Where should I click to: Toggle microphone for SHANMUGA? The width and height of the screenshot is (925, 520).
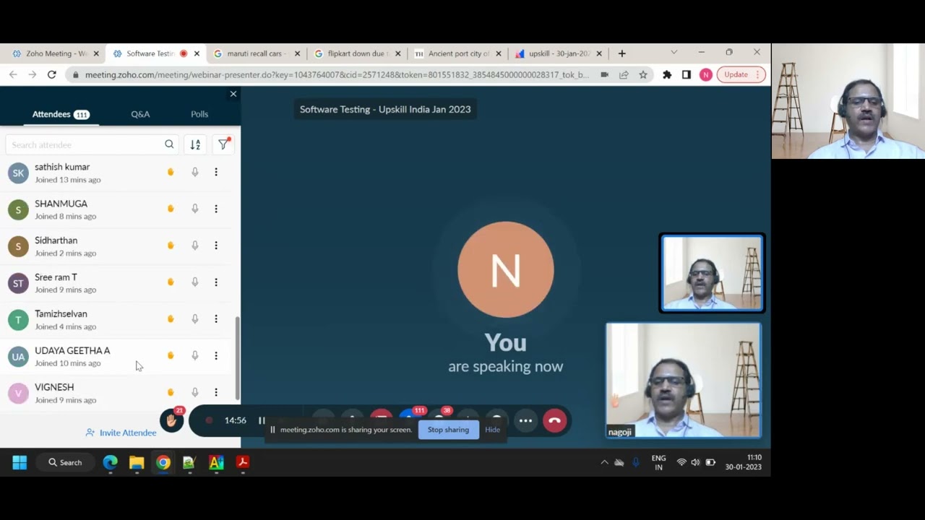click(x=195, y=209)
